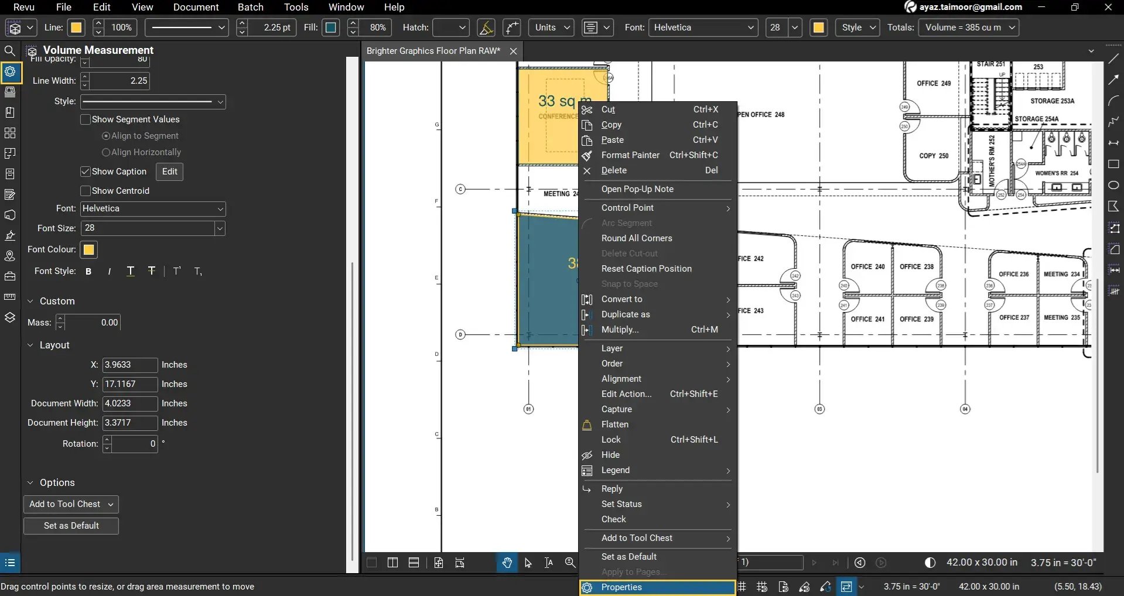Viewport: 1124px width, 596px height.
Task: Enable the Show Segment Values checkbox
Action: click(86, 119)
